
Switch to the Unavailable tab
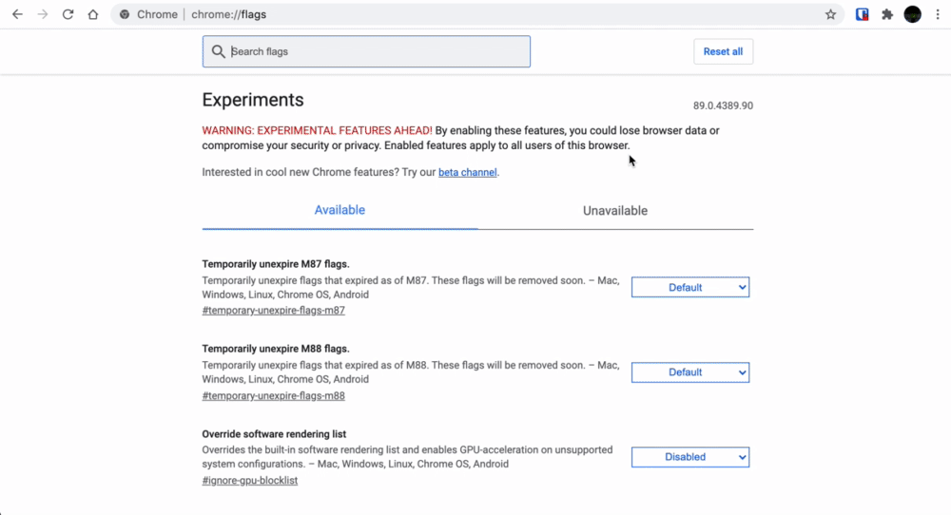click(615, 210)
